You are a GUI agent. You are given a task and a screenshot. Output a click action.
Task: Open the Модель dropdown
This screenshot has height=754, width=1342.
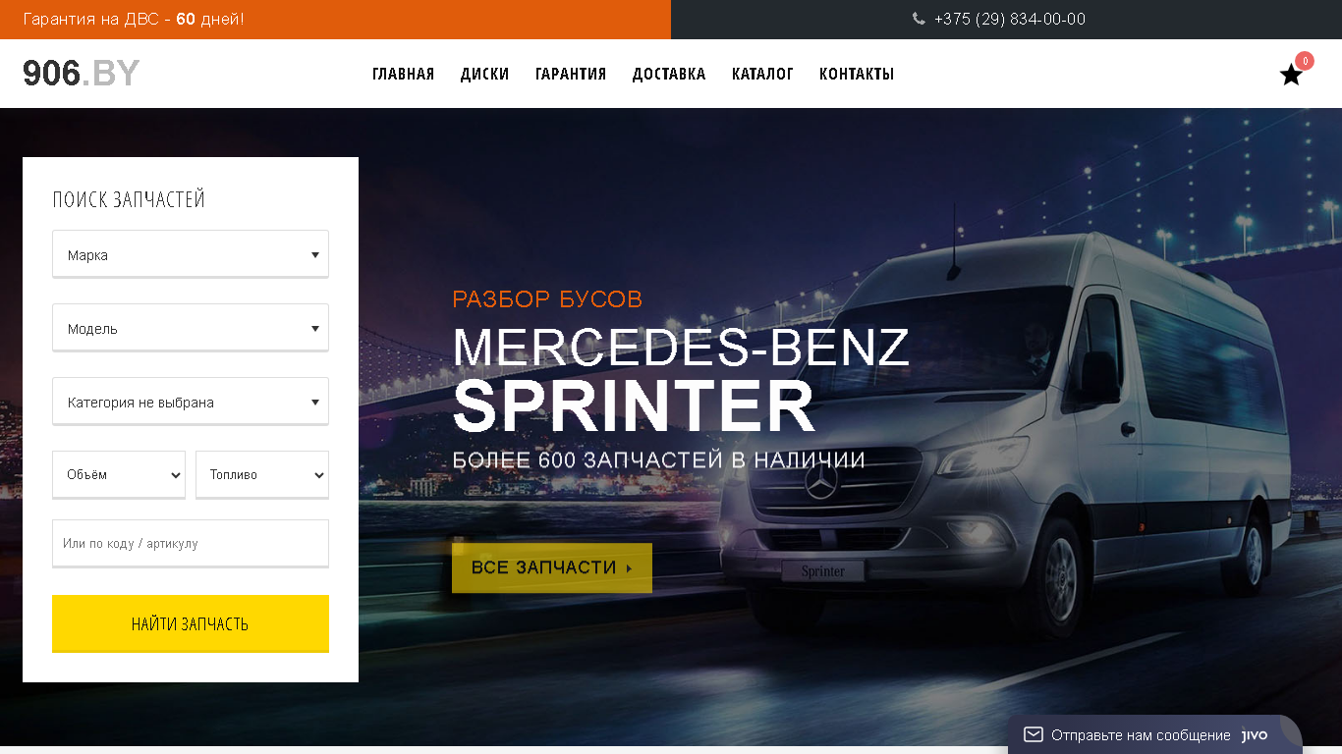click(x=191, y=328)
